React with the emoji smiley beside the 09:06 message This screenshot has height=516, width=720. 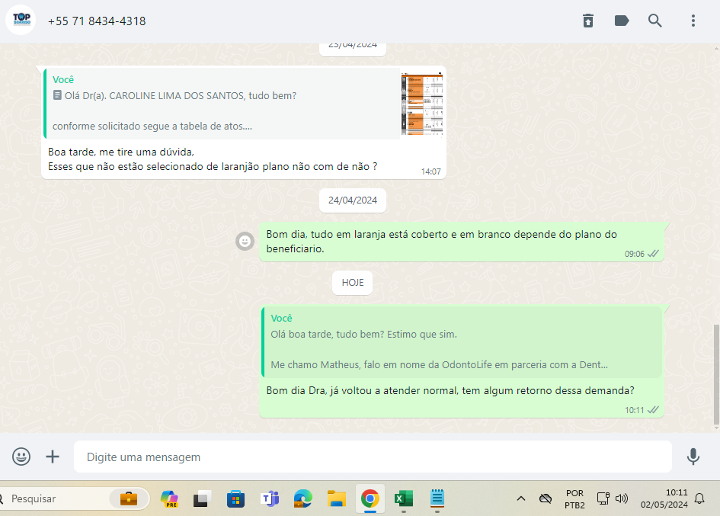coord(245,241)
